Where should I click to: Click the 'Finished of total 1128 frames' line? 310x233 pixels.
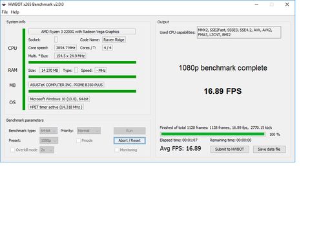coord(216,128)
